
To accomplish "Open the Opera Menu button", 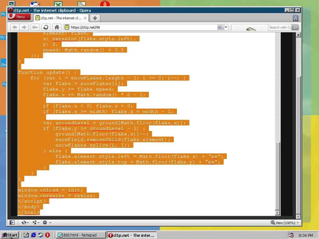I will [x=19, y=17].
